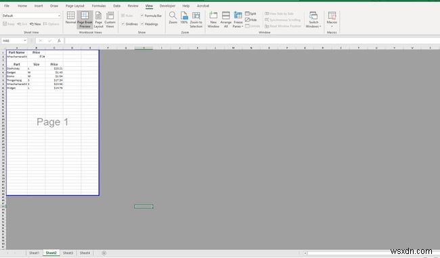Screen dimensions: 440x258
Task: Select the '$14.76' price cell
Action: click(54, 88)
